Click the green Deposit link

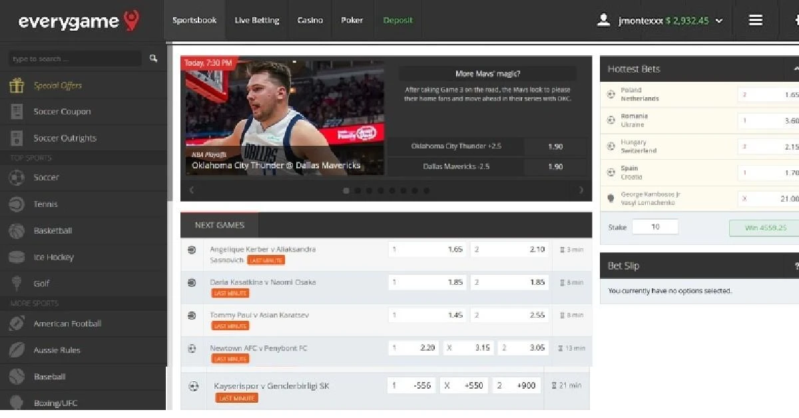pyautogui.click(x=398, y=21)
